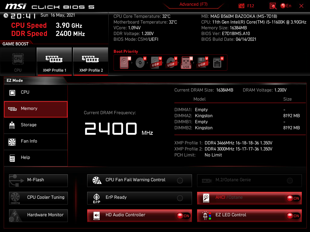Select the USB CD/DVD boot icon
310x232 pixels.
click(x=172, y=63)
